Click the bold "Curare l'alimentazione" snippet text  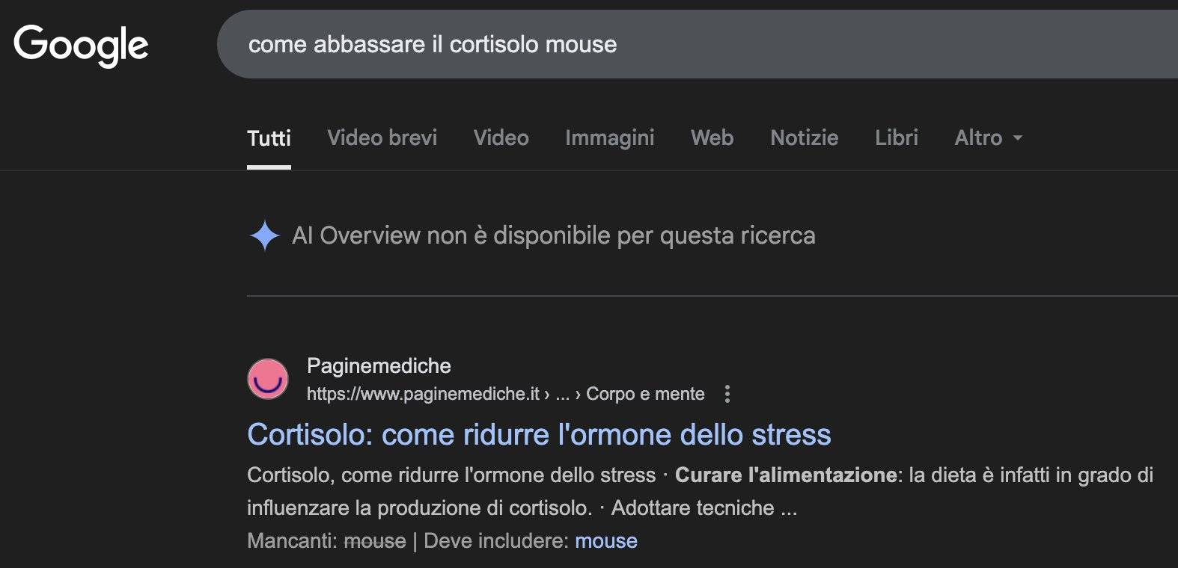[x=785, y=475]
